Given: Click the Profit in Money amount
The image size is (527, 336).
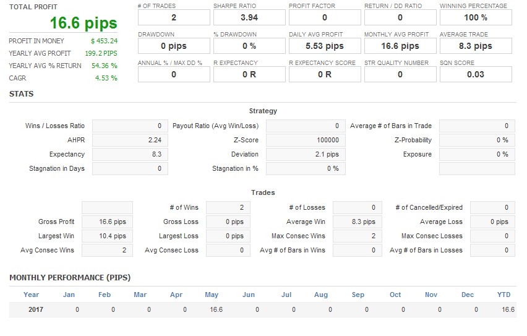Looking at the screenshot, I should tap(103, 41).
